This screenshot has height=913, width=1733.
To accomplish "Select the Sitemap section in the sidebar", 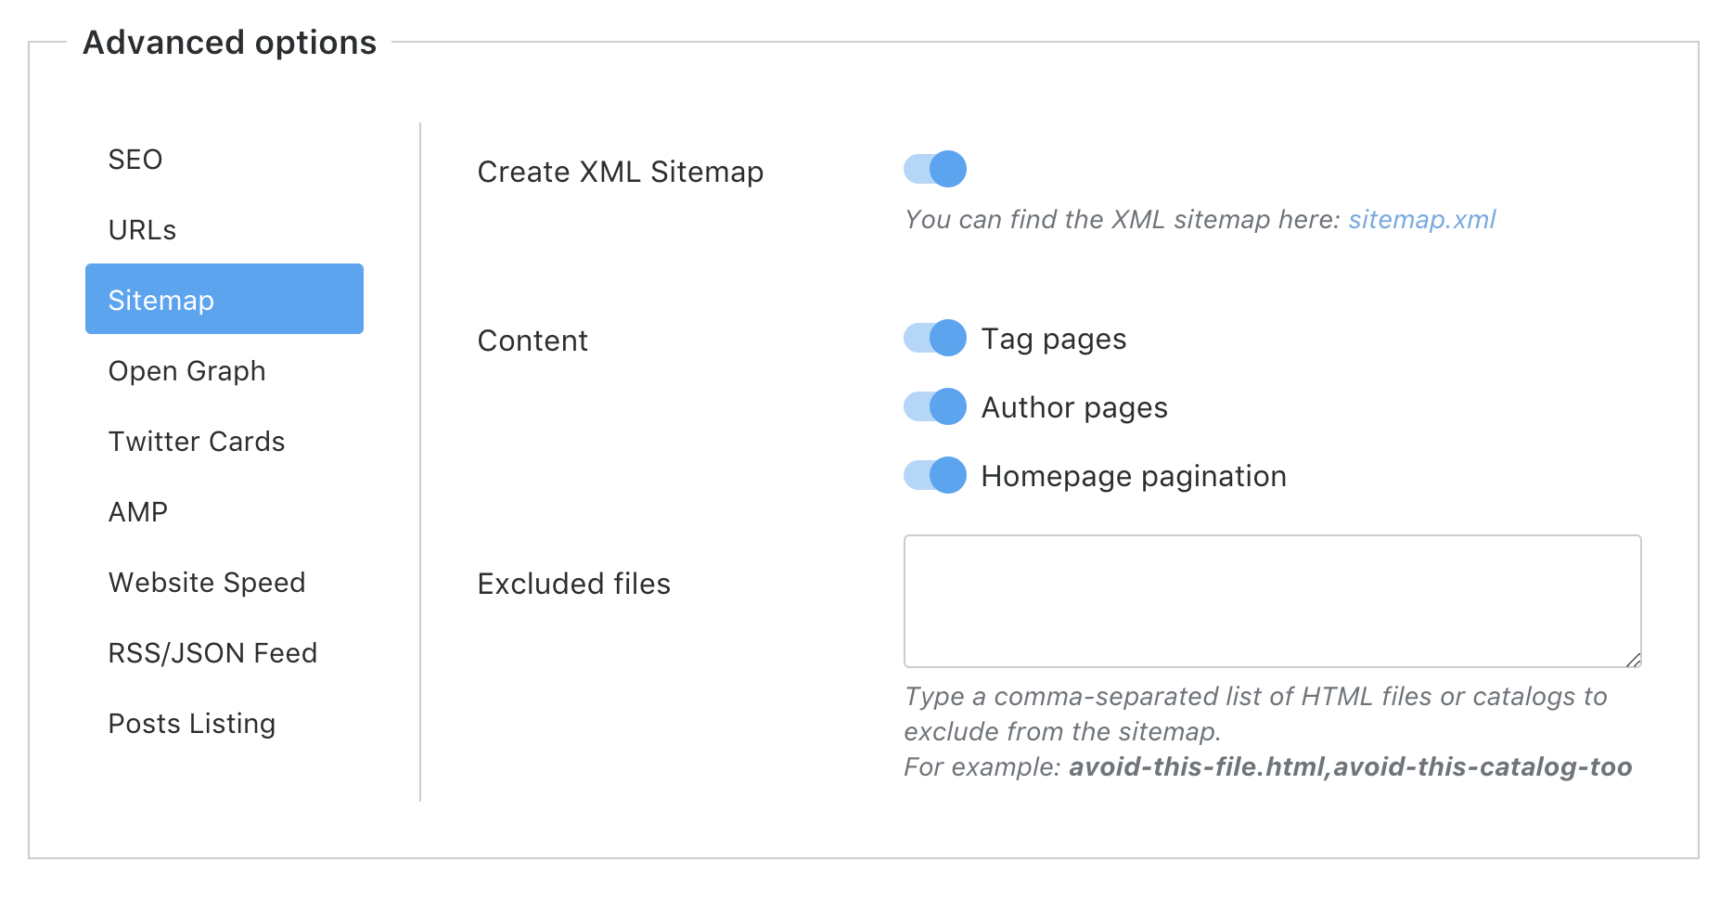I will point(160,299).
